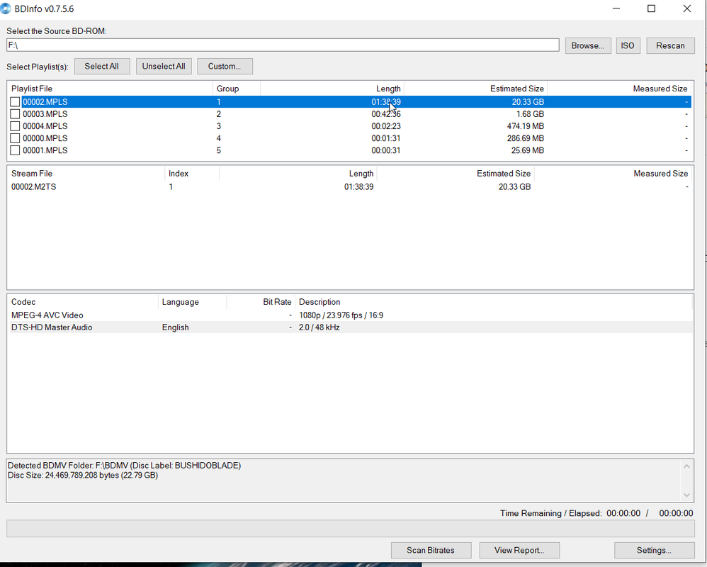Viewport: 707px width, 567px height.
Task: Click the 1.68 GB estimated size cell
Action: point(530,114)
